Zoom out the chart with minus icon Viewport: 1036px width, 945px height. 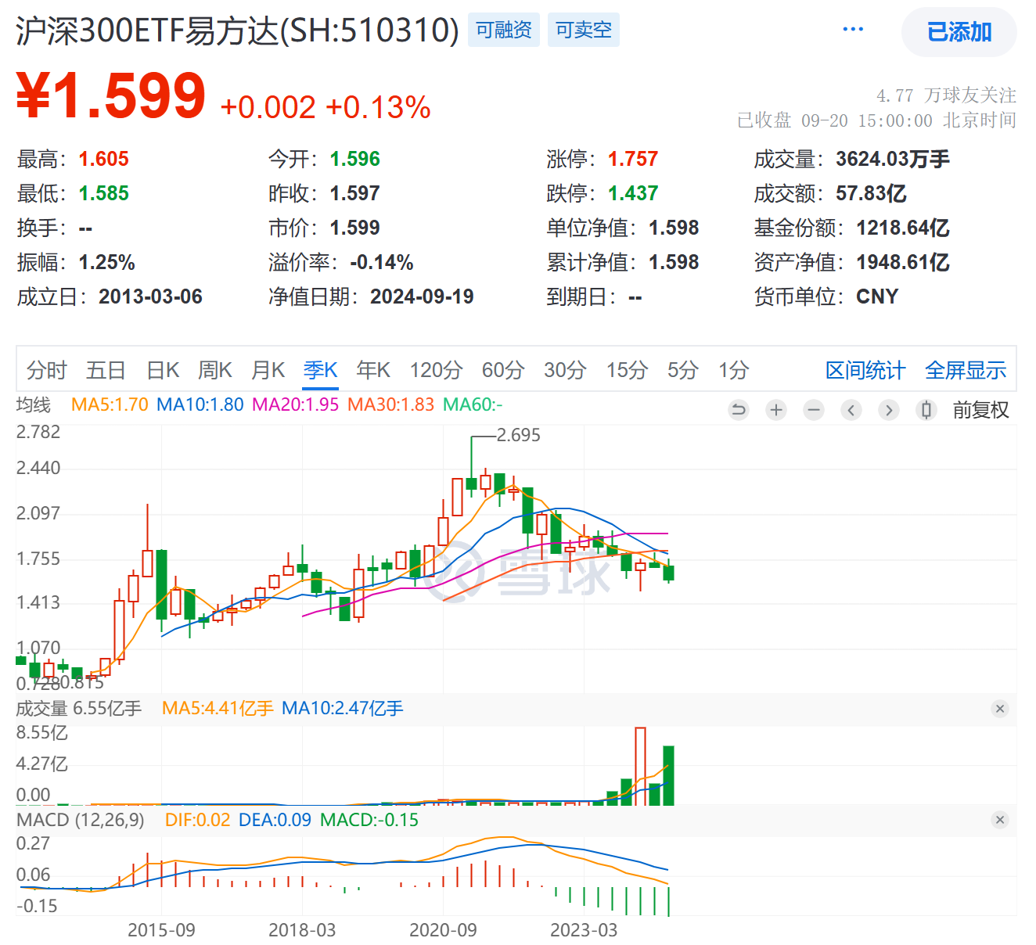click(814, 410)
